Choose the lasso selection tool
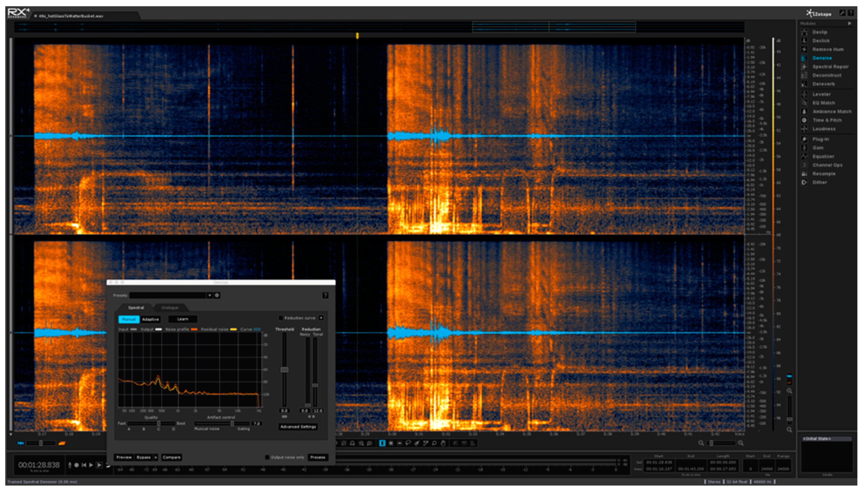This screenshot has height=492, width=863. [x=408, y=443]
